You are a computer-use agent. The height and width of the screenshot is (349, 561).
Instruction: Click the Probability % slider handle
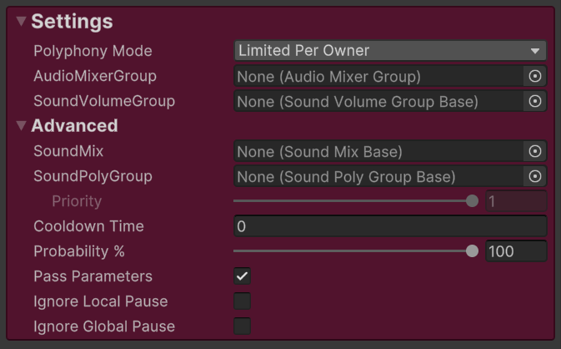point(473,251)
